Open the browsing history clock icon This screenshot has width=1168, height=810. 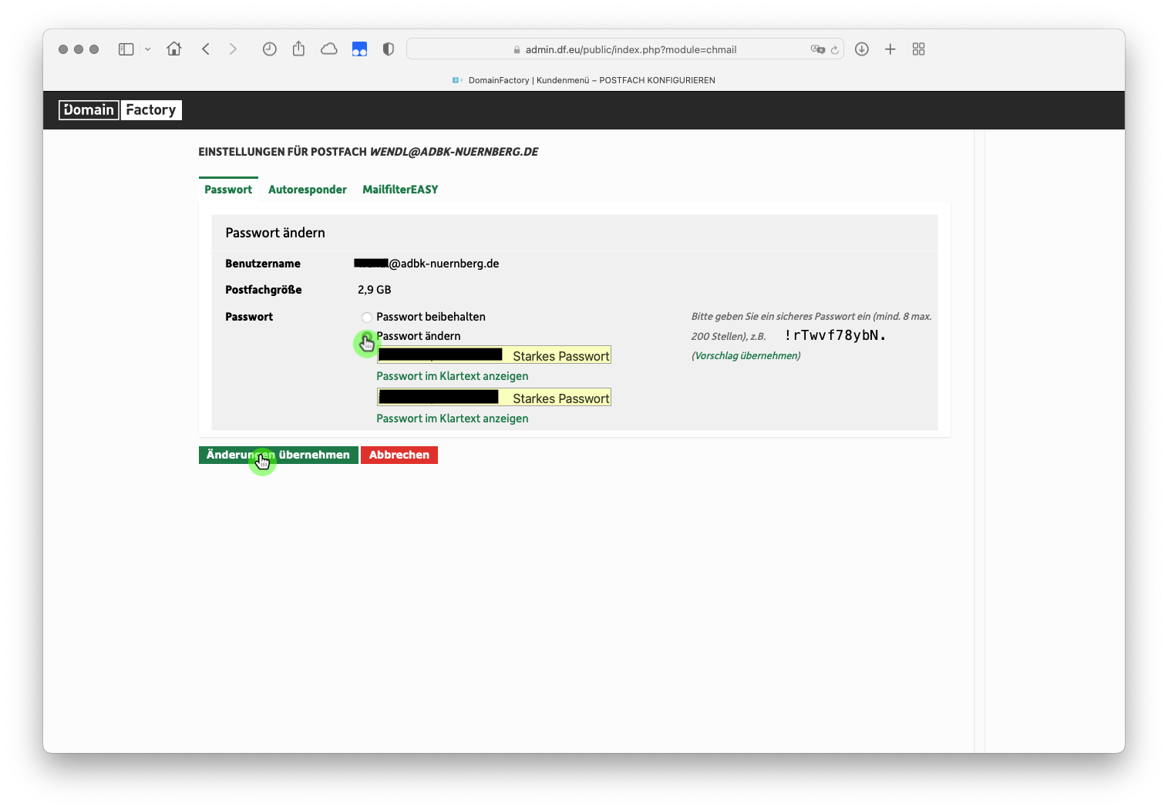[269, 49]
